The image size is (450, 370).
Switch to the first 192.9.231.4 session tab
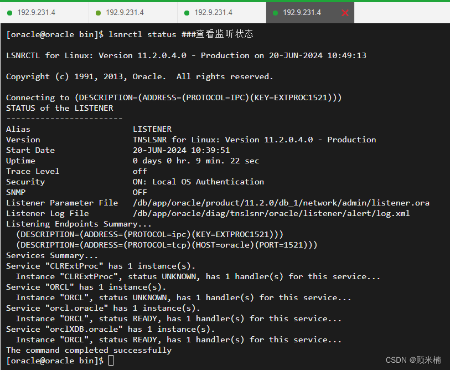(44, 13)
